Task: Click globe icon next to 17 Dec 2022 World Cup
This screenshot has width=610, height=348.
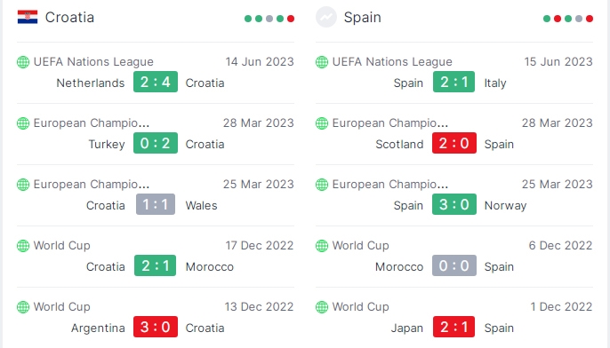Action: (x=23, y=246)
